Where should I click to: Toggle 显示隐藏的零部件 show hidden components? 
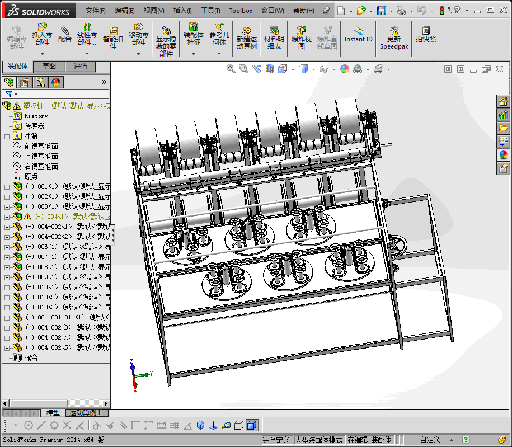pyautogui.click(x=166, y=40)
